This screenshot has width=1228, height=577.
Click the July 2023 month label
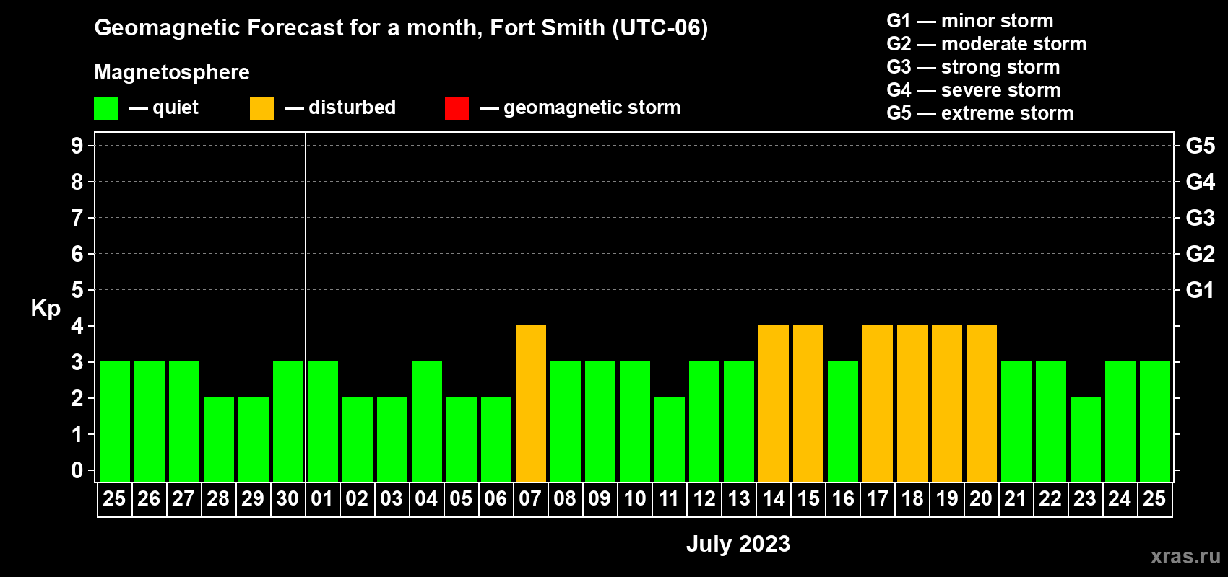[x=738, y=544]
